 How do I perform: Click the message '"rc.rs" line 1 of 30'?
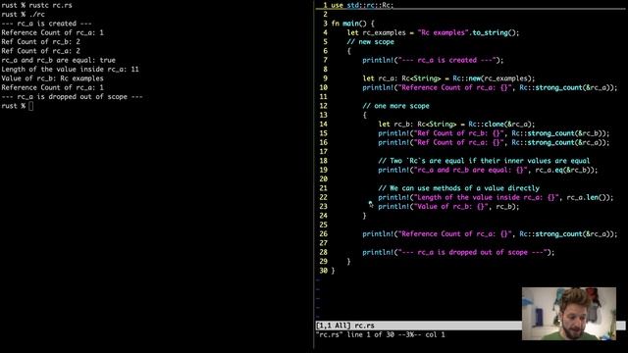355,335
